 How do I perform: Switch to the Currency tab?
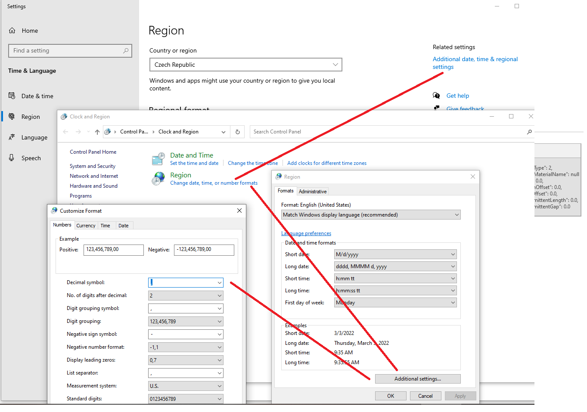tap(86, 226)
